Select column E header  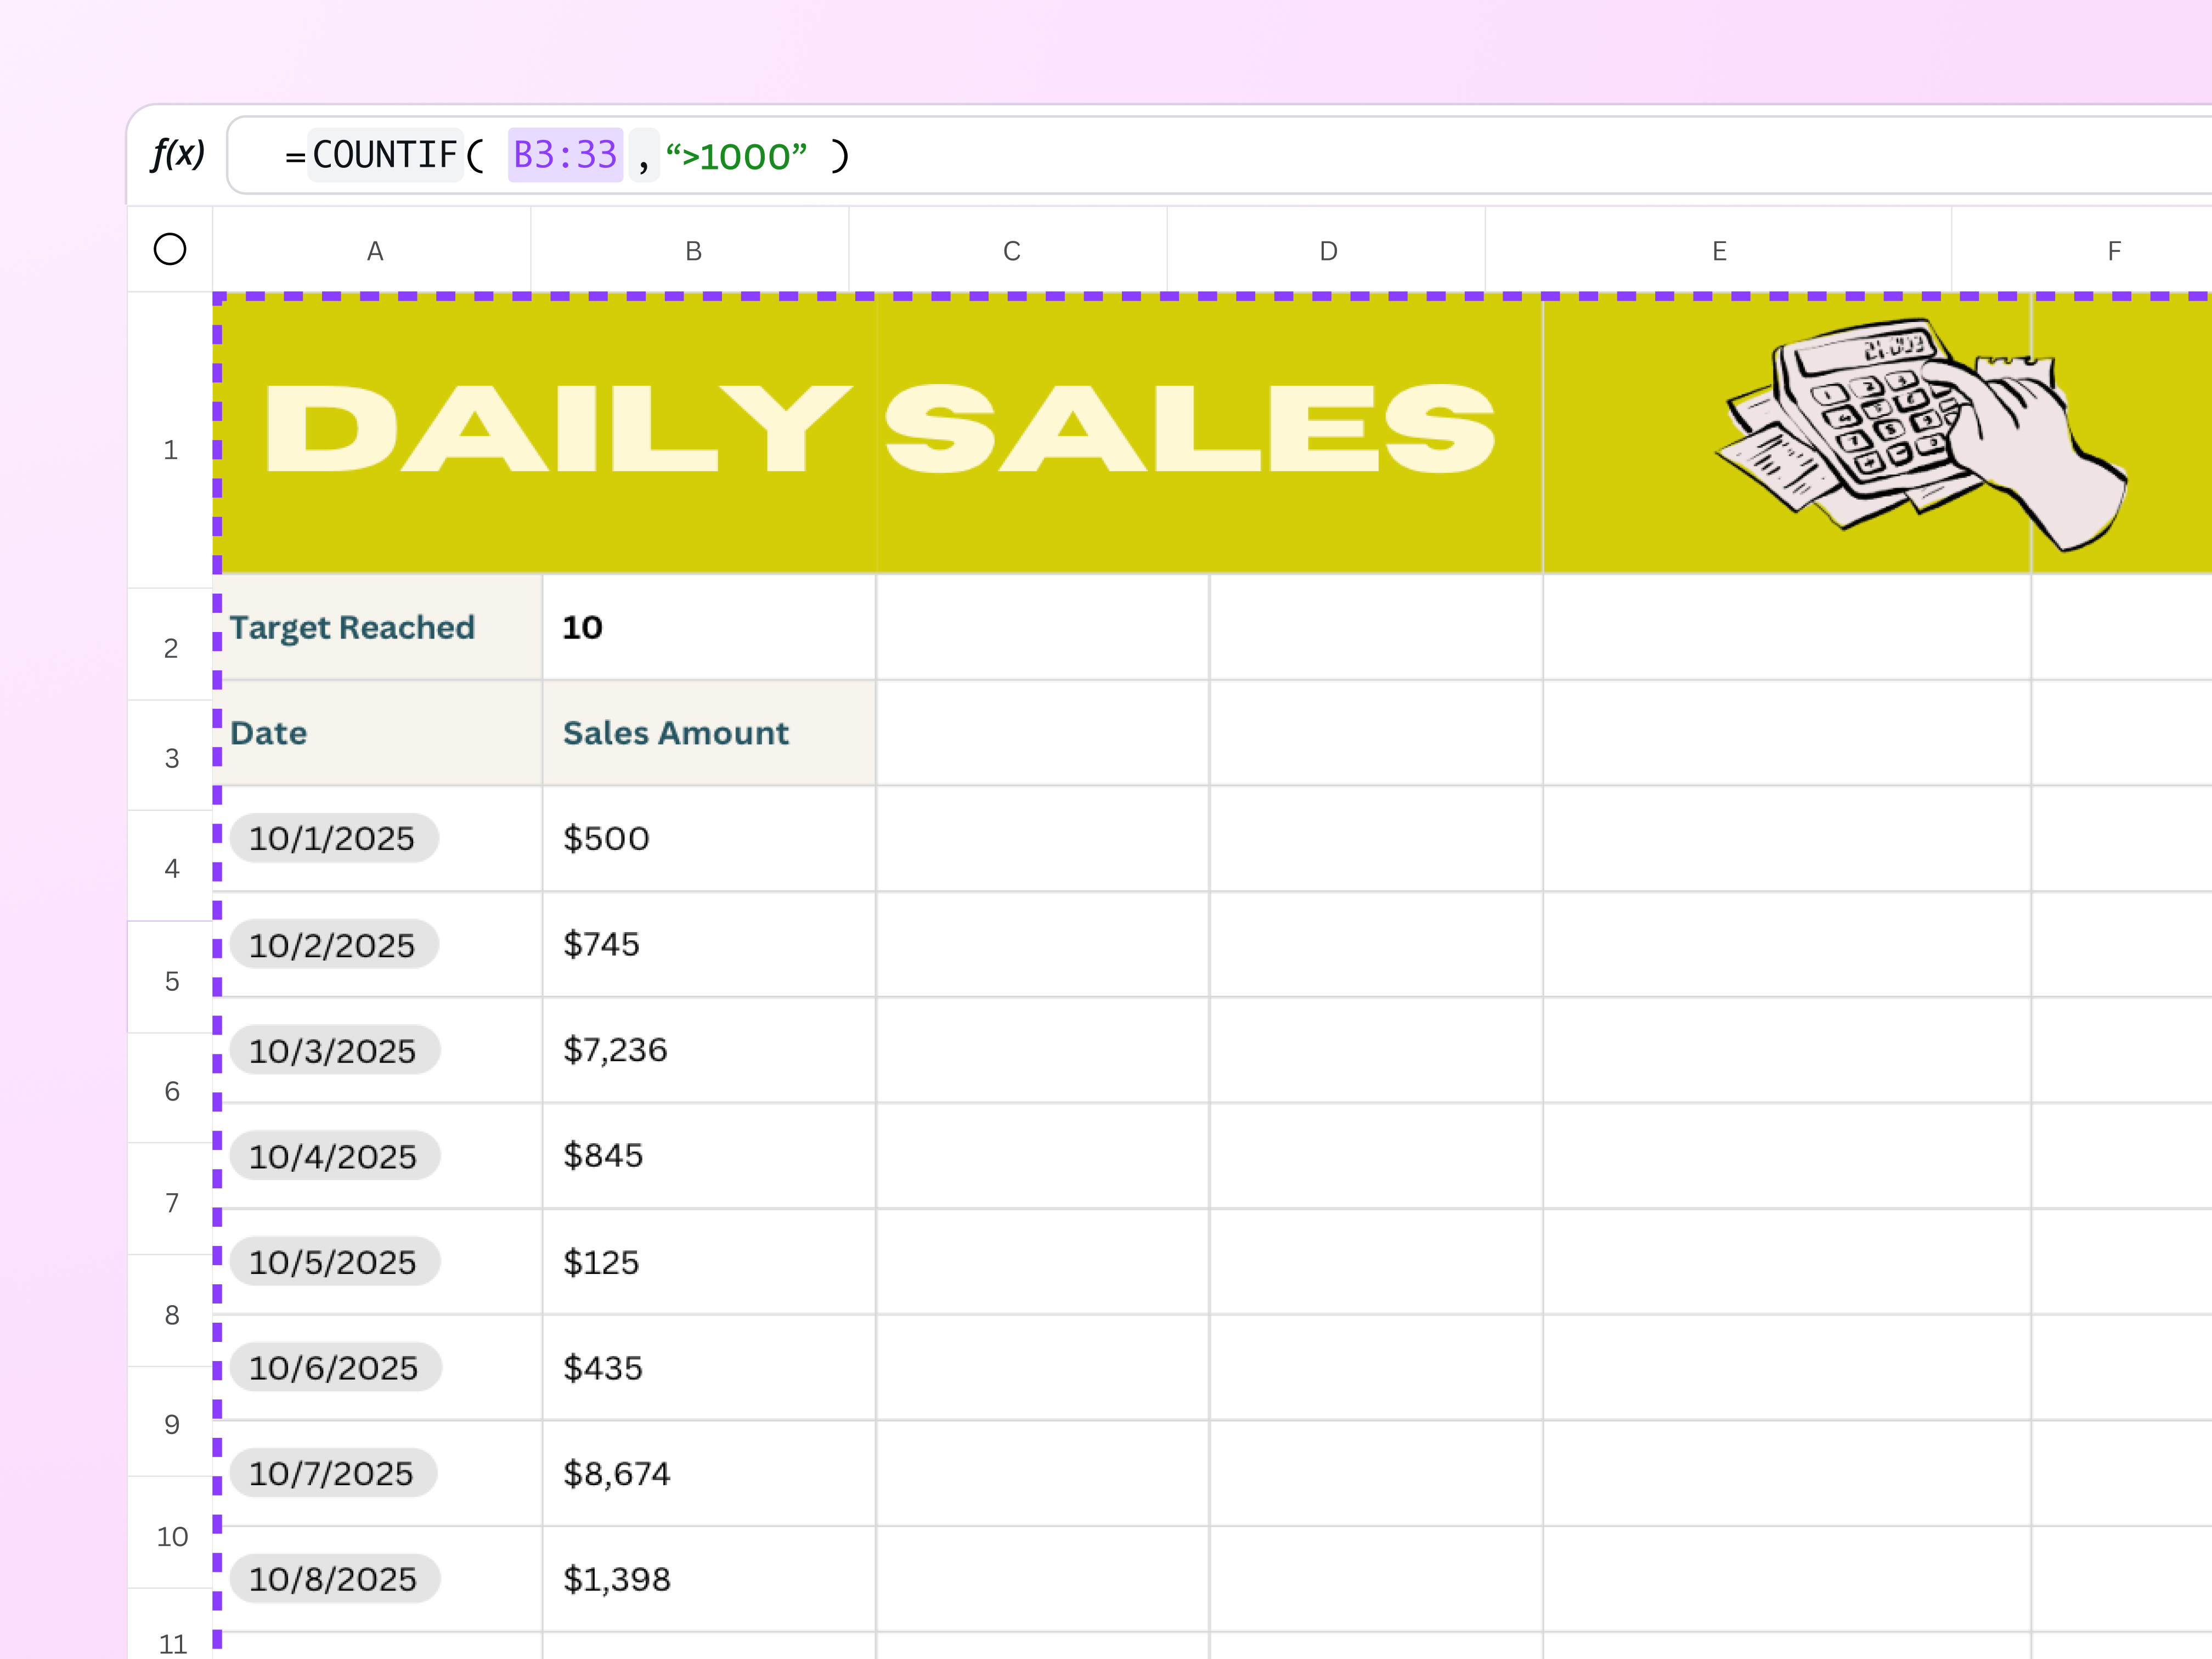(1718, 250)
